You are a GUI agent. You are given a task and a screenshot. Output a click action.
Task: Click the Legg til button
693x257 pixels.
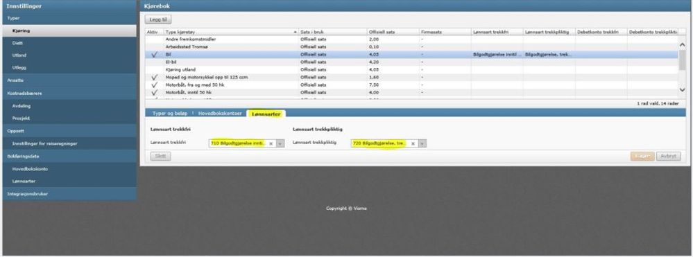pos(157,20)
